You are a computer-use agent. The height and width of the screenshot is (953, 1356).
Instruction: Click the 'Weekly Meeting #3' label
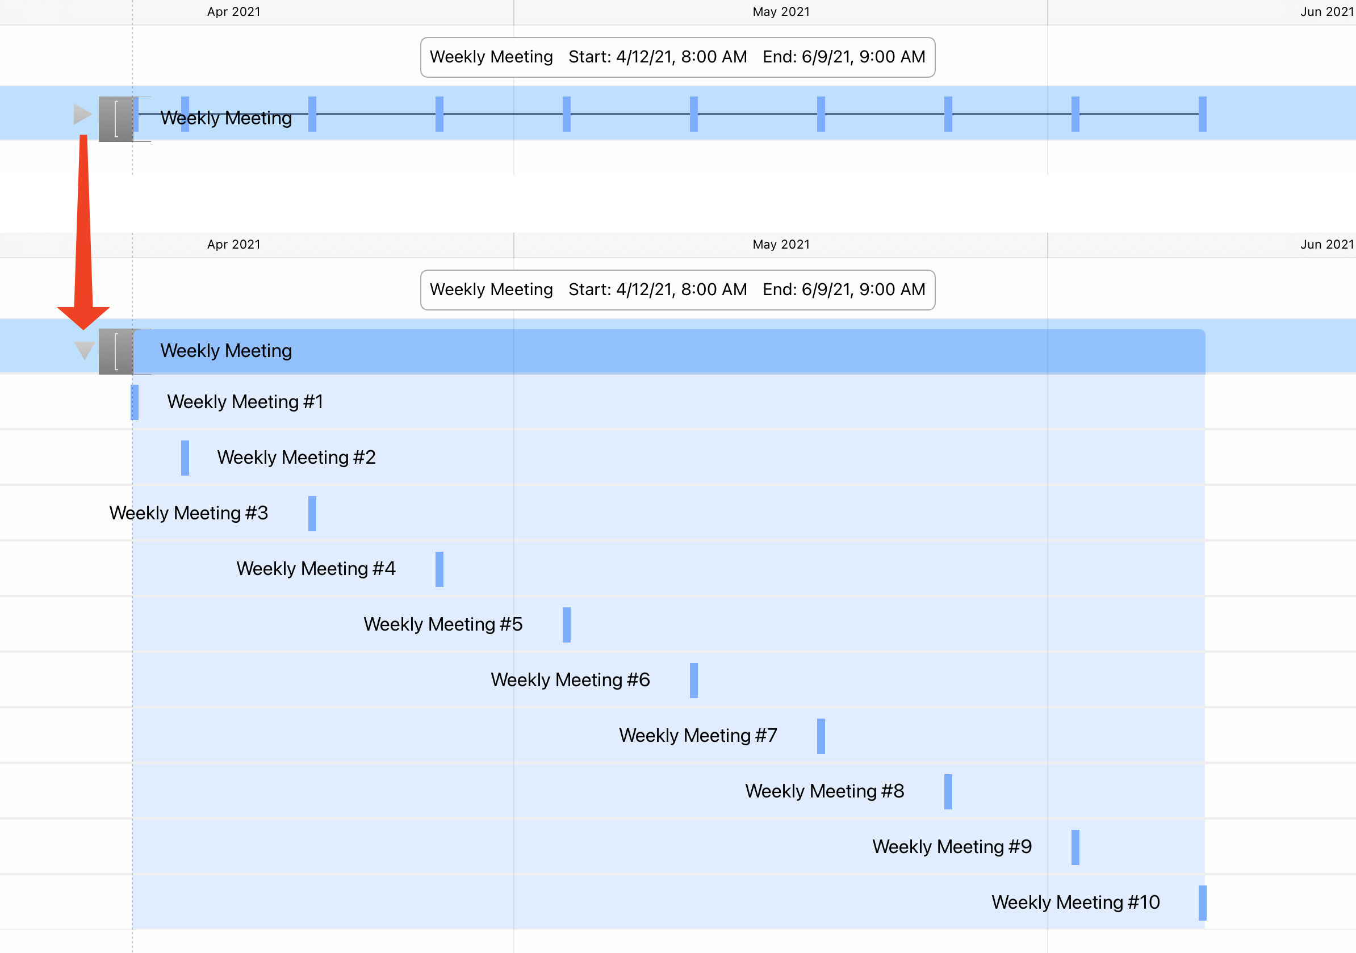point(189,513)
